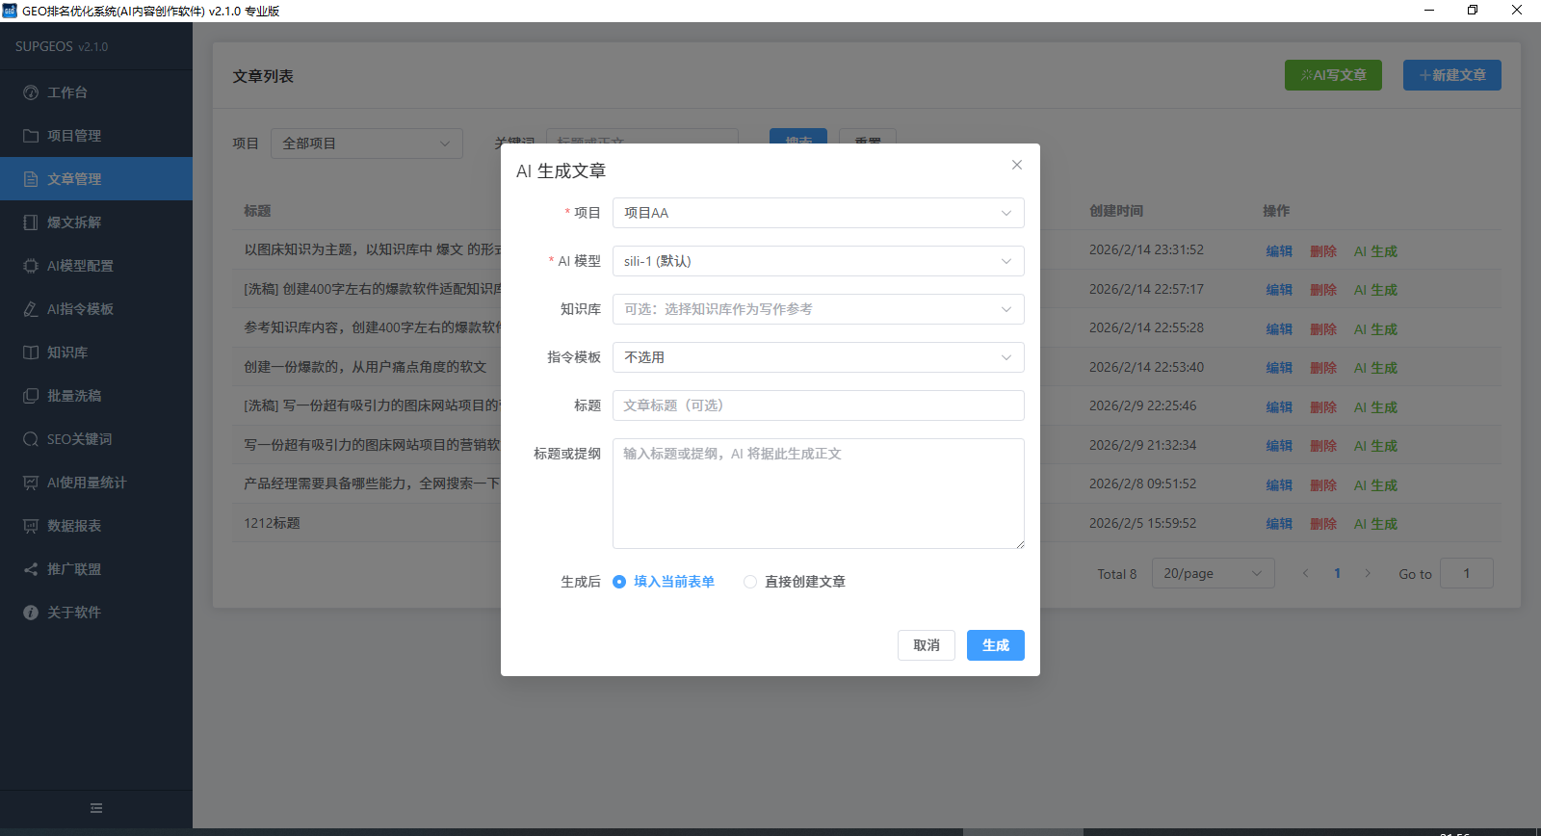Open the 20/page page size dropdown
The width and height of the screenshot is (1541, 836).
1213,573
